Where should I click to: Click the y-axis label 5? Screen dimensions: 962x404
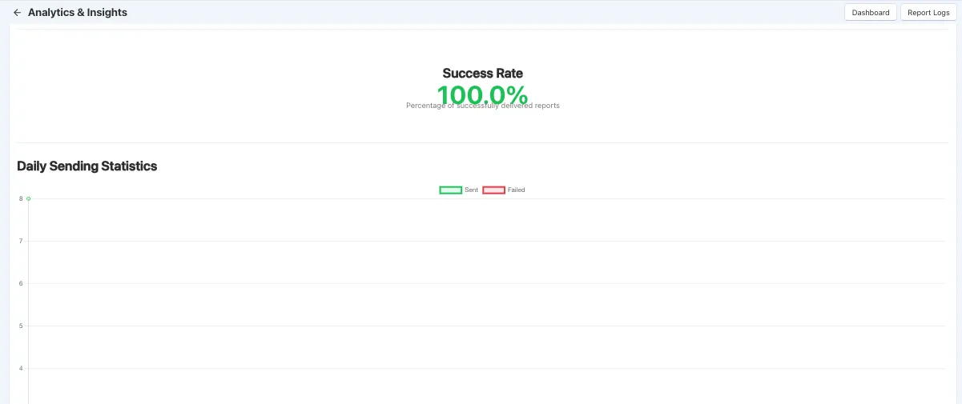click(21, 326)
